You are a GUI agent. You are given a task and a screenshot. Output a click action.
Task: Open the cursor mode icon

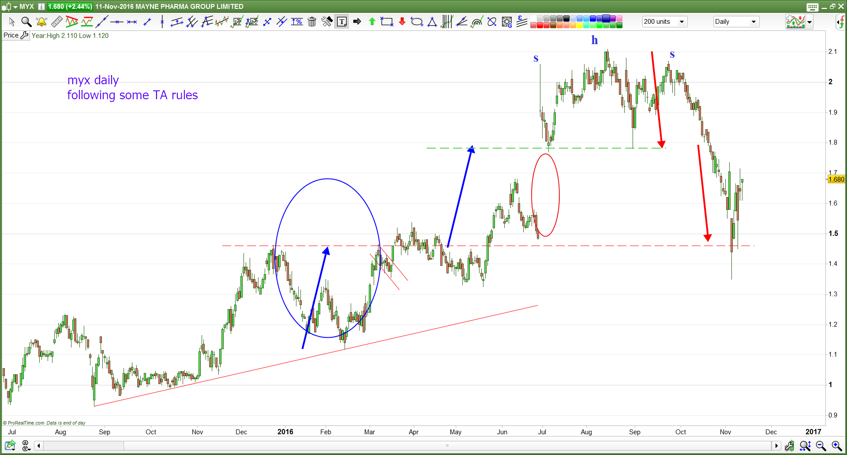click(26, 445)
